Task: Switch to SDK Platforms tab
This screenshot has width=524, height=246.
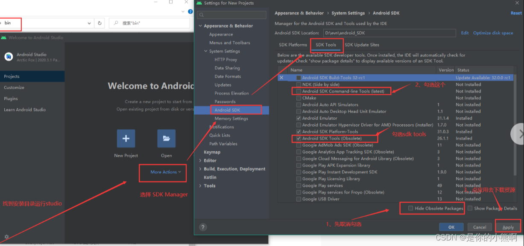Action: point(293,45)
